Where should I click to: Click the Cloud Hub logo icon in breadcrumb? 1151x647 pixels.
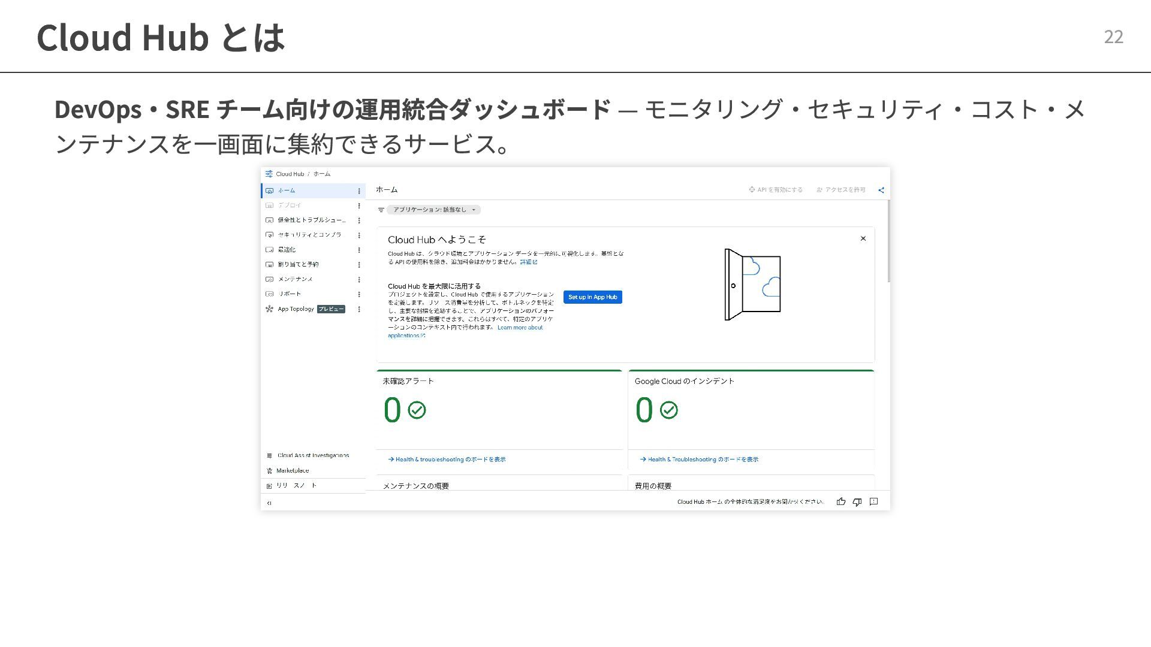tap(269, 174)
